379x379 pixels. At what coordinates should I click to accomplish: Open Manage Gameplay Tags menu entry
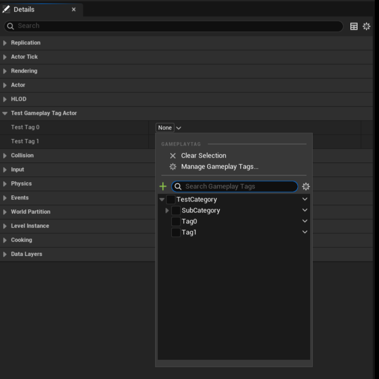pyautogui.click(x=234, y=167)
